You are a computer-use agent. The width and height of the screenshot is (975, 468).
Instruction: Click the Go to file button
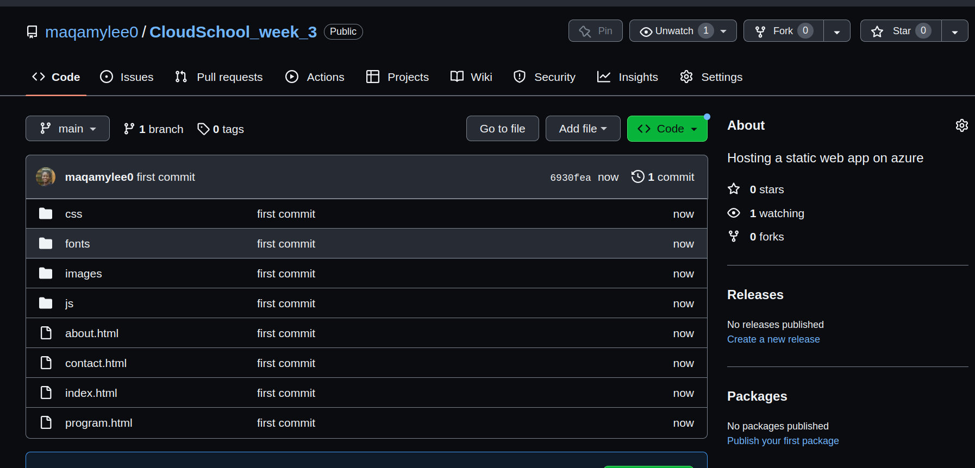(x=502, y=129)
